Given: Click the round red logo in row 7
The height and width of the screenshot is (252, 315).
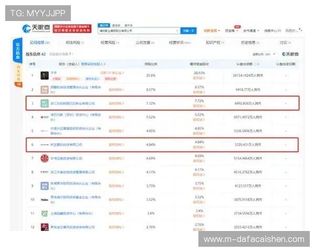Looking at the screenshot, I should coord(45,159).
